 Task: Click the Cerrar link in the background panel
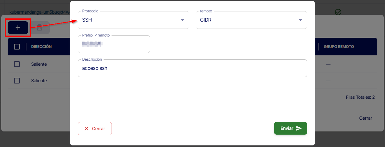pos(366,118)
